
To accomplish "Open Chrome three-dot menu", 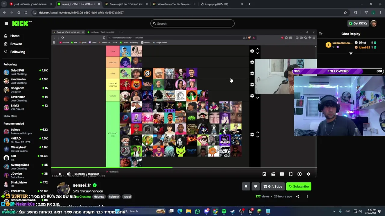I will pos(380,13).
